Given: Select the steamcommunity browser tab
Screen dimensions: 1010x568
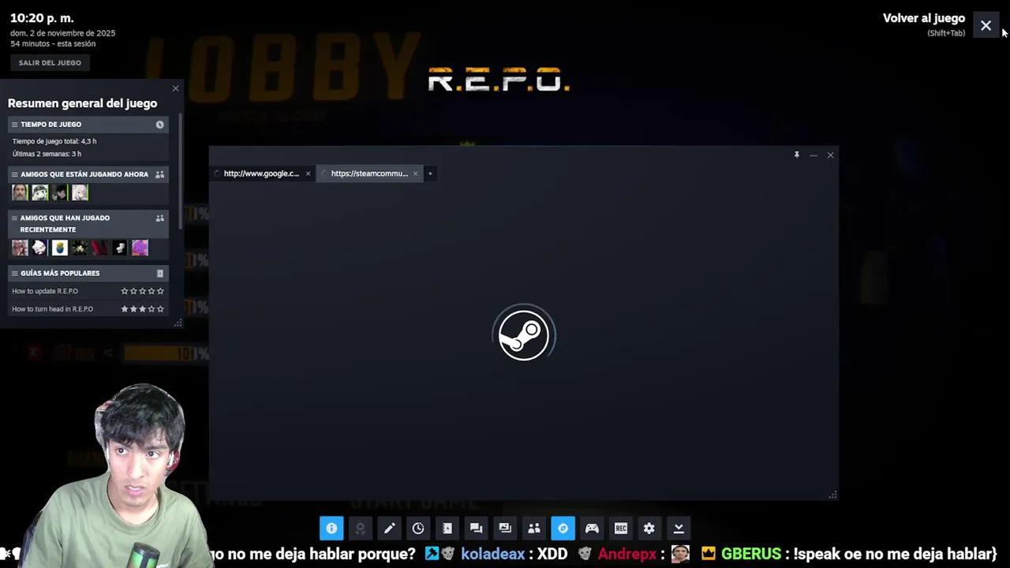Looking at the screenshot, I should tap(368, 174).
